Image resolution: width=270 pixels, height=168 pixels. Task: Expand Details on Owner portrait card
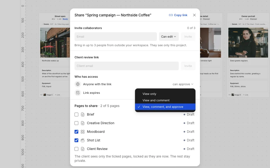(233, 24)
